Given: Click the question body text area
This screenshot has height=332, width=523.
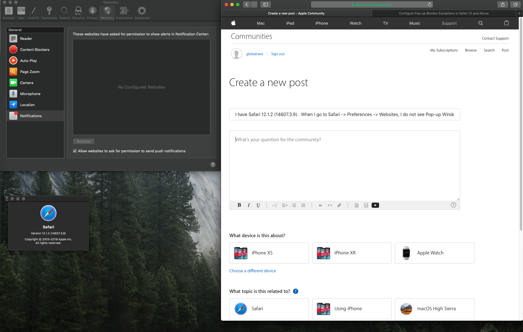Looking at the screenshot, I should [x=345, y=166].
